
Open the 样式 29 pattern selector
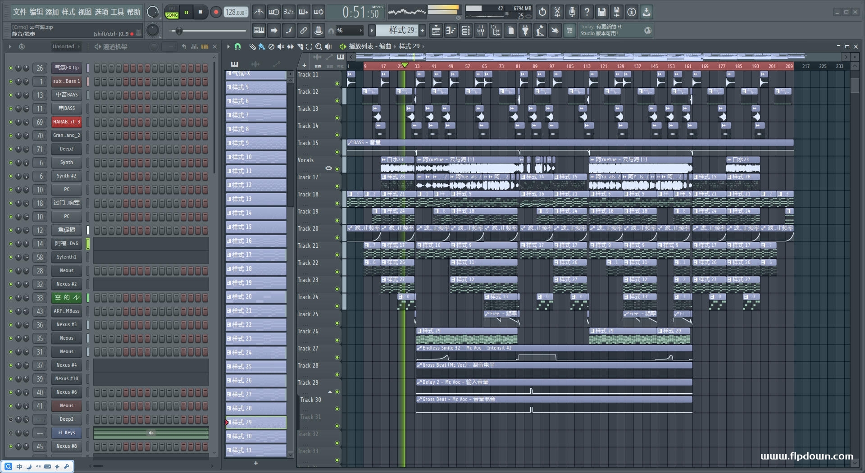coord(396,31)
